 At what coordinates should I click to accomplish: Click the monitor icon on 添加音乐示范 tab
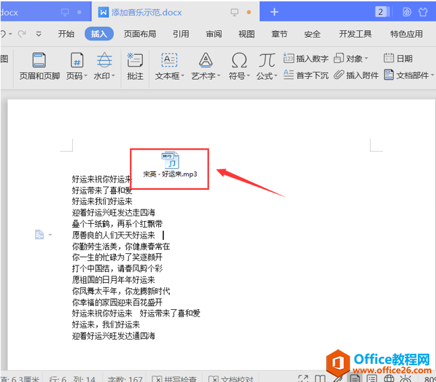[x=235, y=12]
